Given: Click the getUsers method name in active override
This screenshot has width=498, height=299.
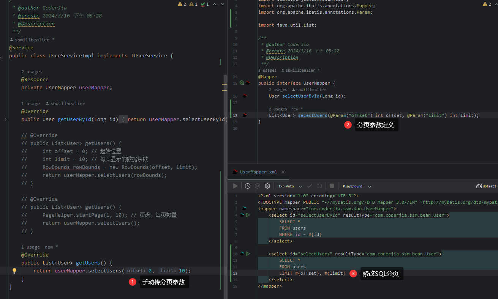Looking at the screenshot, I should (88, 263).
